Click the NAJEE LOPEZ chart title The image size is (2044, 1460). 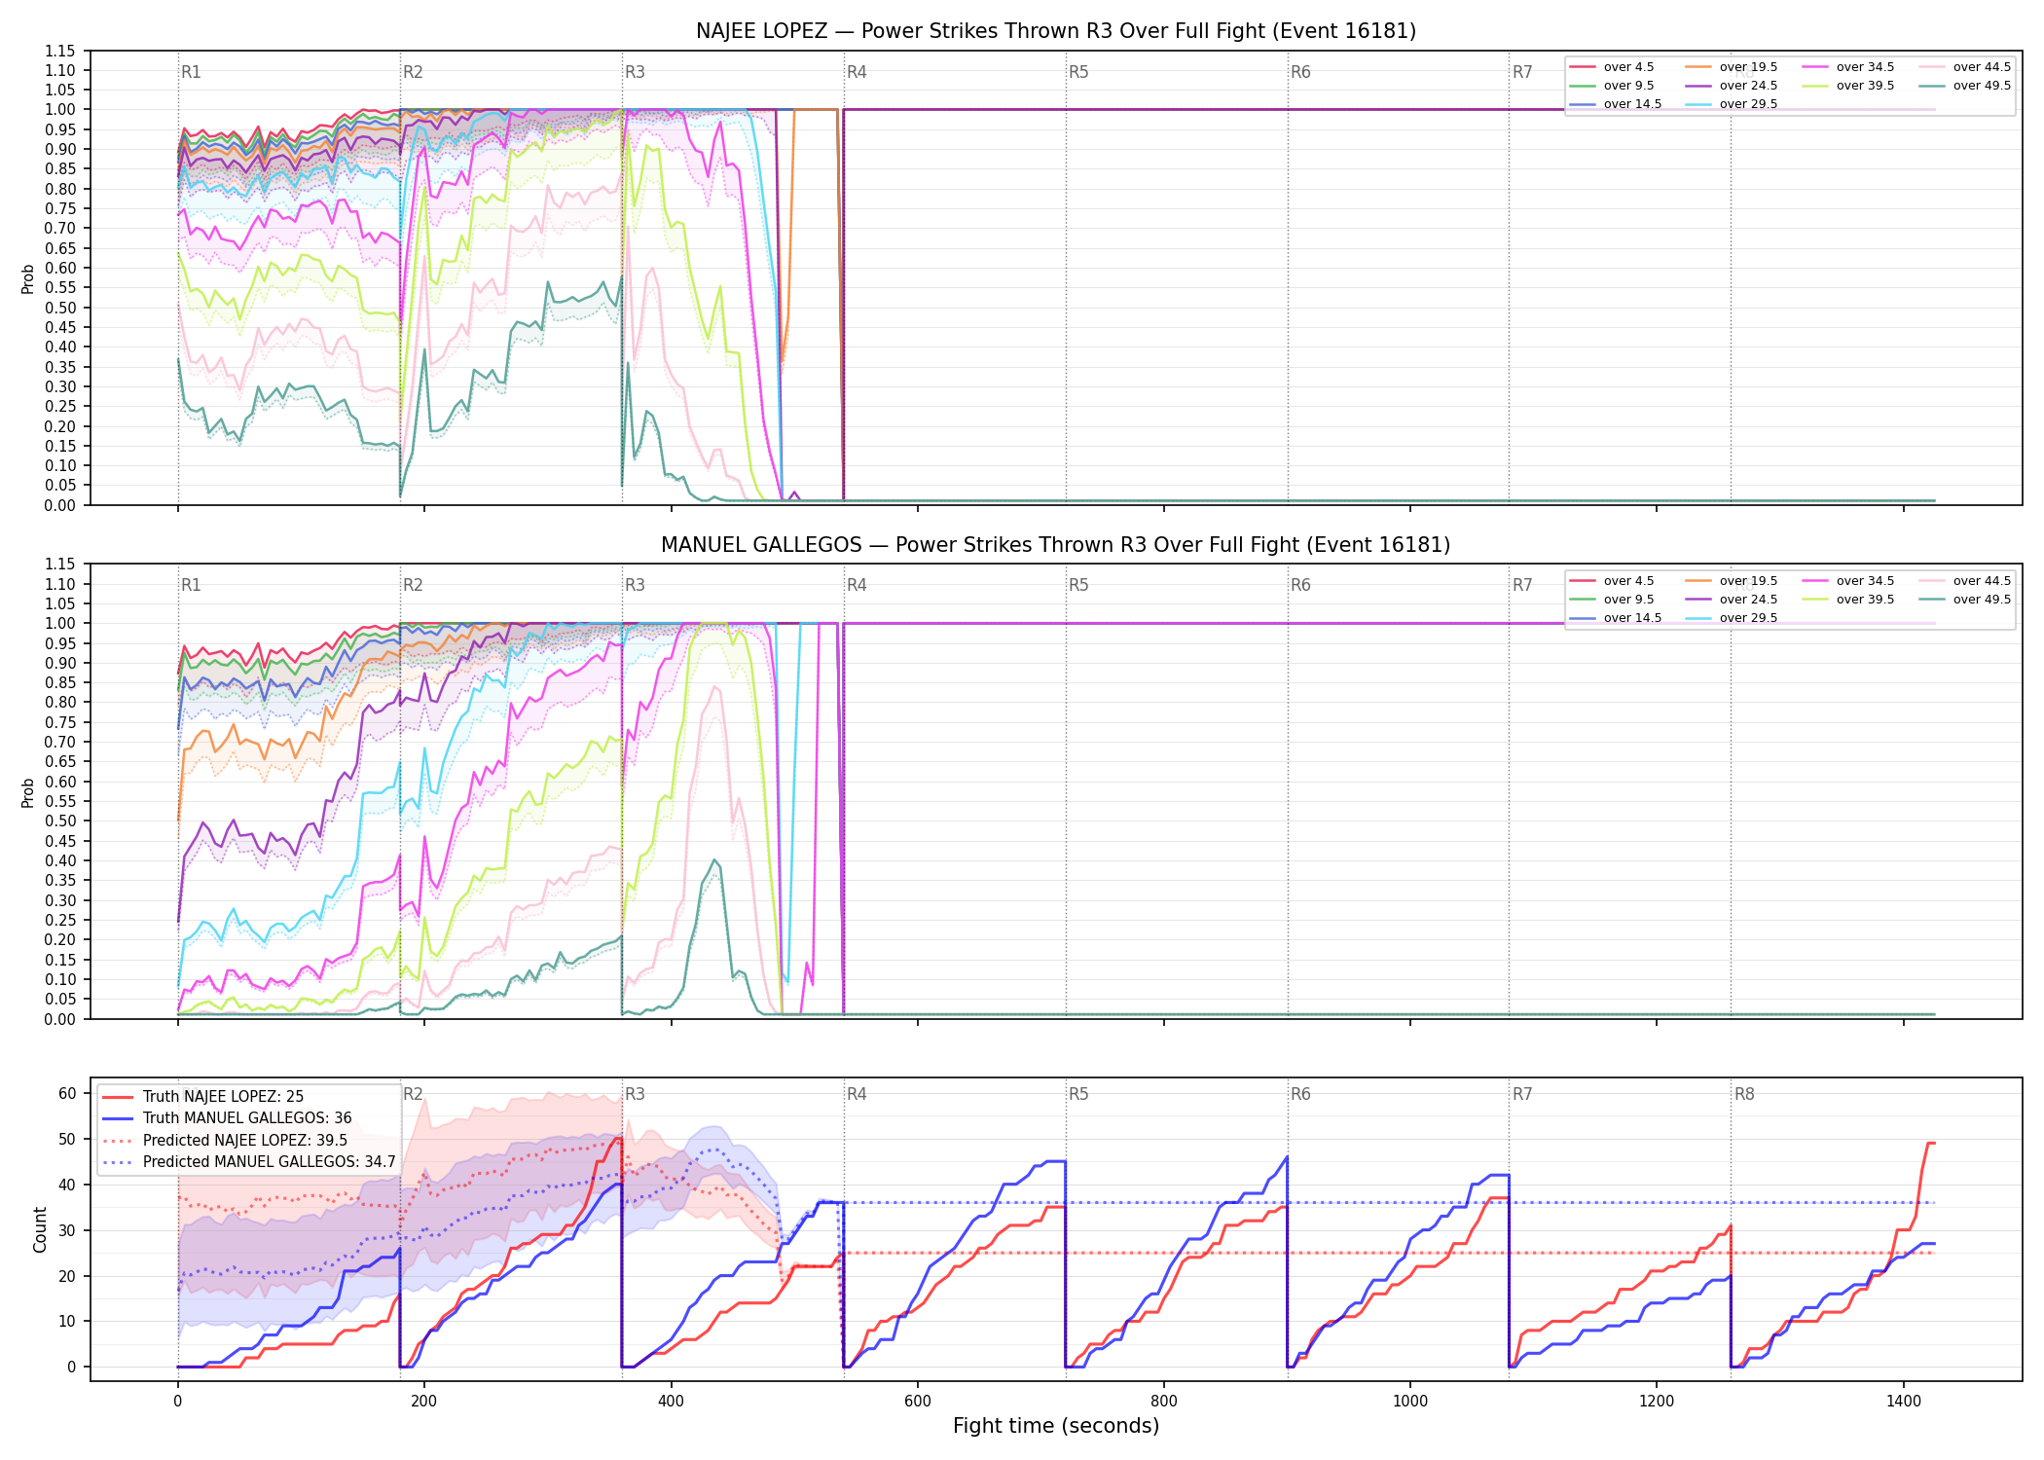tap(1056, 31)
